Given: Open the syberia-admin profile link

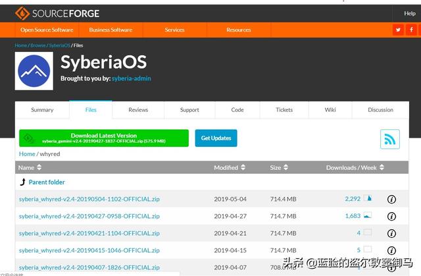Looking at the screenshot, I should coord(132,78).
